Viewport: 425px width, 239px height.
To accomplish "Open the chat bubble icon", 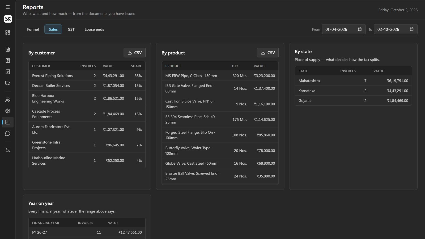I will (x=8, y=133).
